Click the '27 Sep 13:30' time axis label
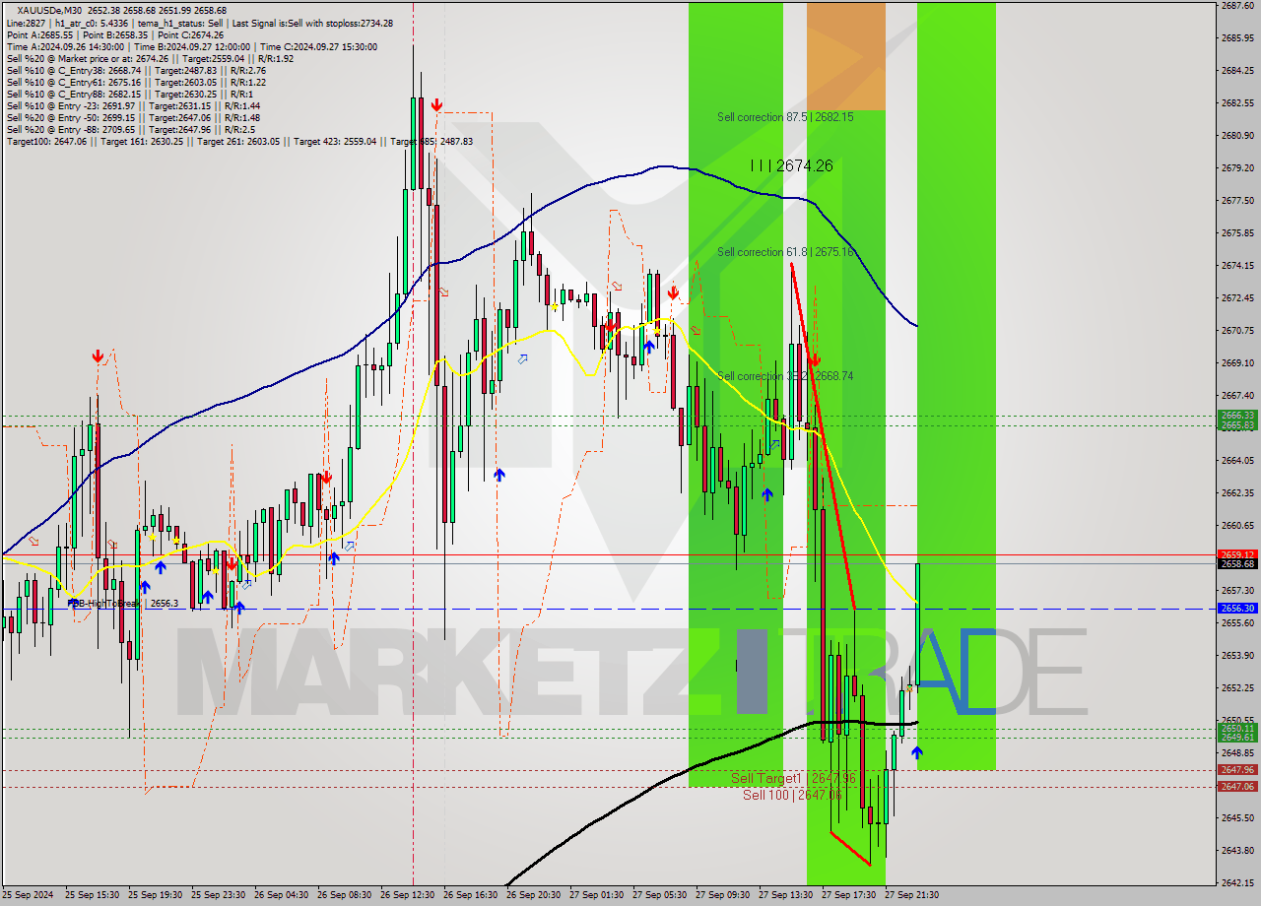 785,895
